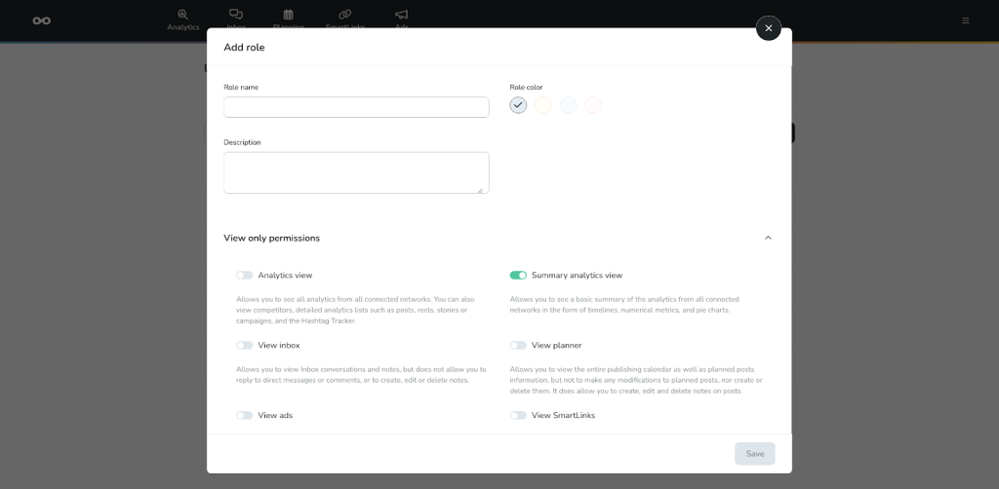Open the hamburger menu in the top-right
Viewport: 999px width, 489px height.
pos(965,20)
